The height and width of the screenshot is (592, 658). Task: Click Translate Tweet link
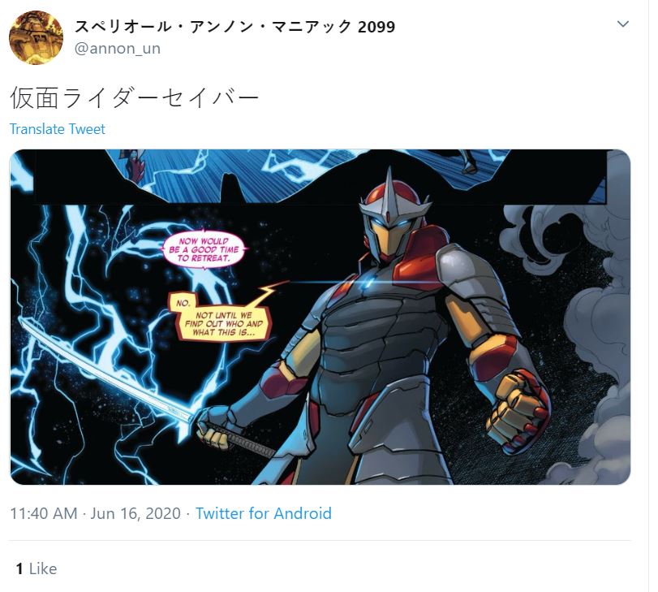(58, 129)
